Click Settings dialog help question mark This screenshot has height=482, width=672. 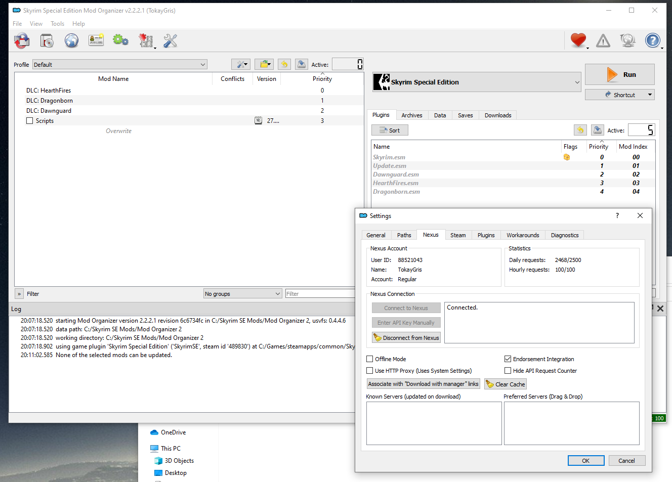pos(617,215)
